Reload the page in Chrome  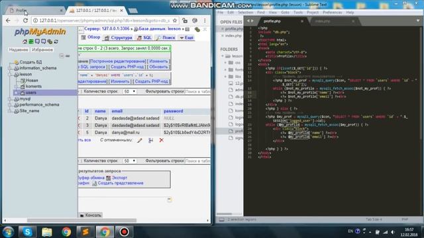[x=25, y=20]
